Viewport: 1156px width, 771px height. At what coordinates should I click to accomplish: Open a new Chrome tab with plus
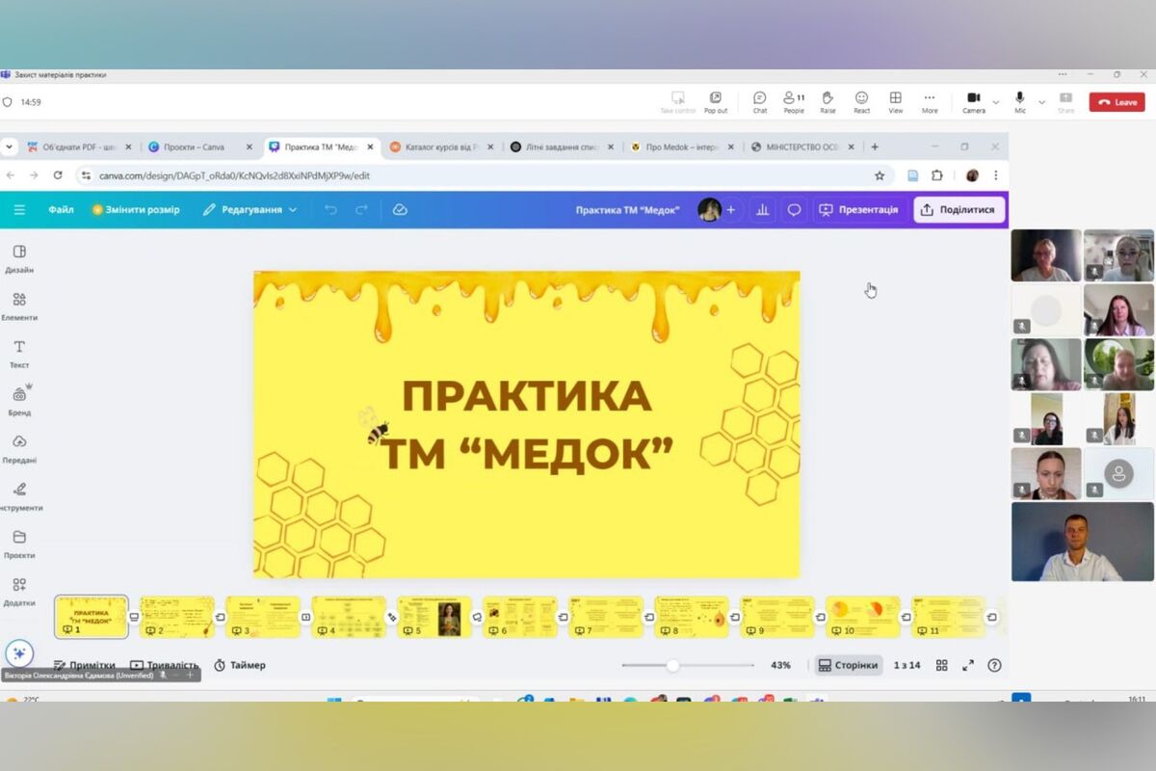coord(875,147)
